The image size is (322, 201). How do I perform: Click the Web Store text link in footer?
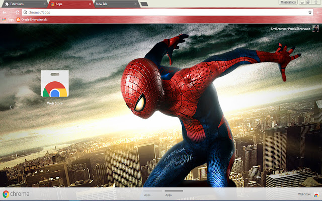[304, 194]
